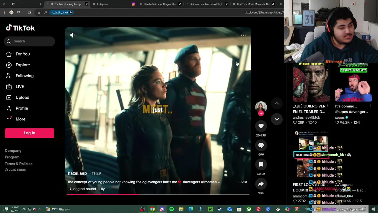Image resolution: width=378 pixels, height=213 pixels.
Task: Open a new browser tab
Action: click(x=40, y=4)
